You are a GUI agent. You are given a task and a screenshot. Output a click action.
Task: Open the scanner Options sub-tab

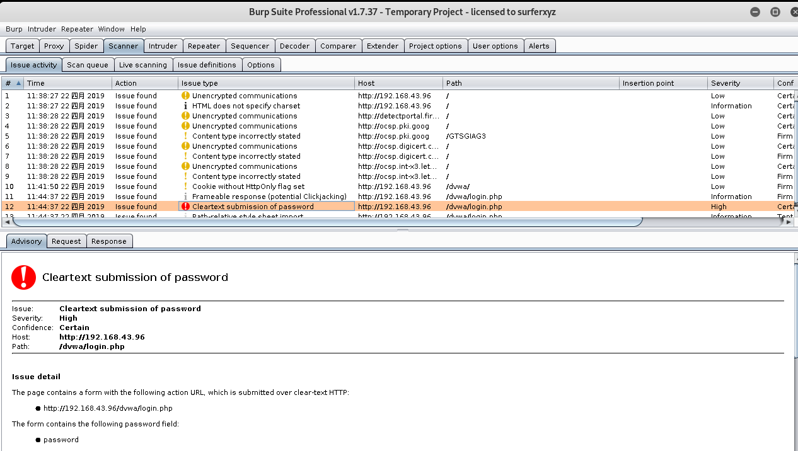(x=261, y=65)
